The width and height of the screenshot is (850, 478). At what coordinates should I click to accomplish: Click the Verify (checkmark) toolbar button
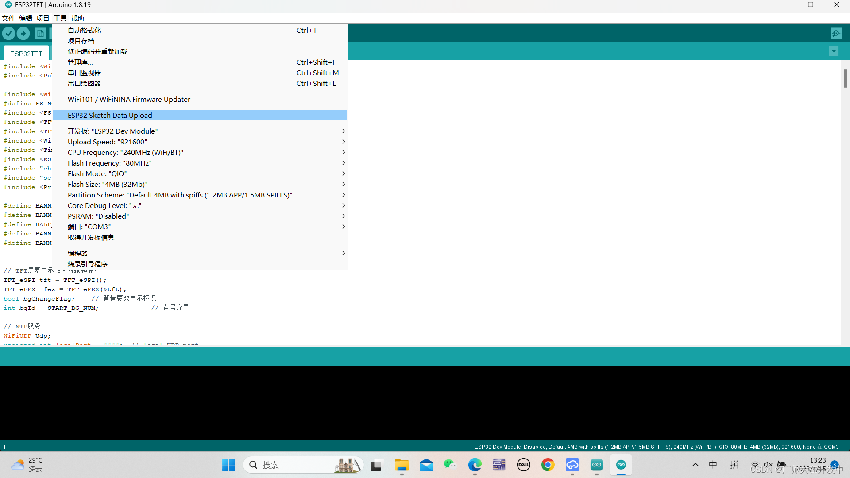coord(9,33)
